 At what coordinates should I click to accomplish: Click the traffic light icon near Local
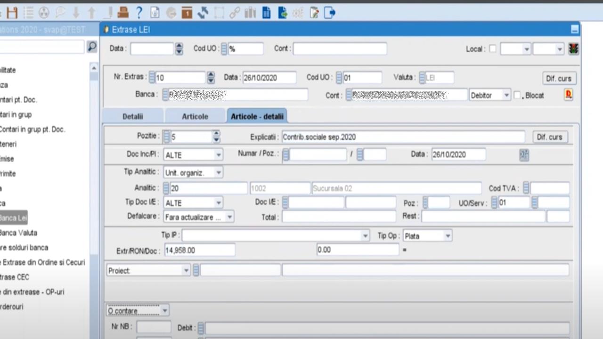pyautogui.click(x=573, y=48)
